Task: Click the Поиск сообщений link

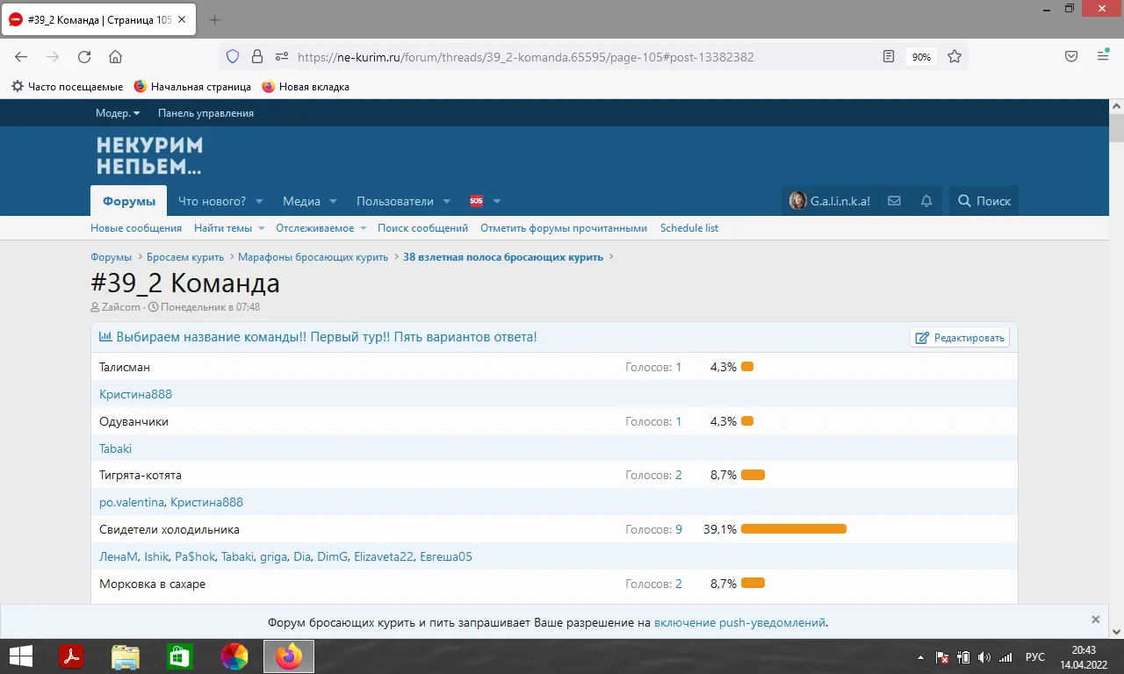Action: pyautogui.click(x=422, y=228)
